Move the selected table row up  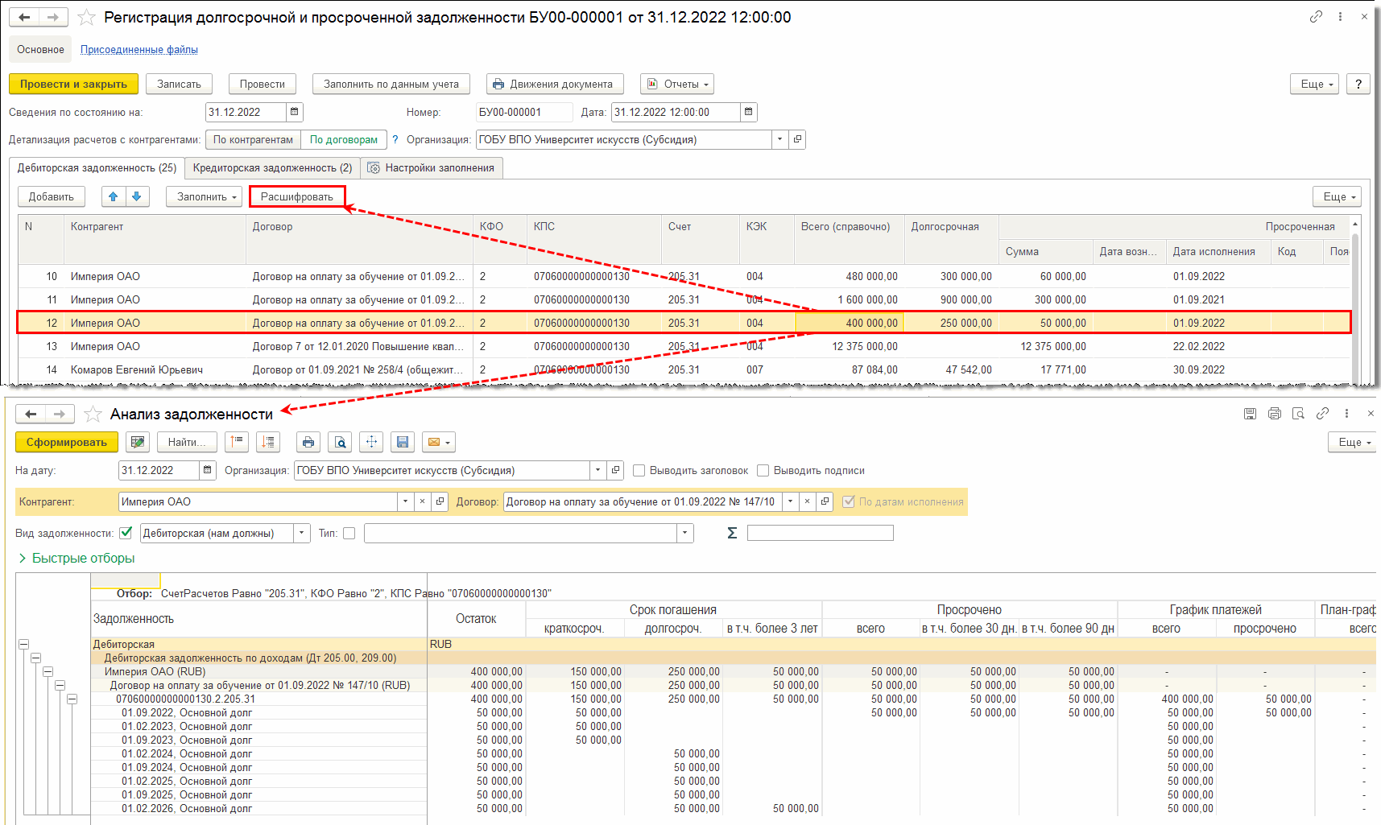point(114,196)
